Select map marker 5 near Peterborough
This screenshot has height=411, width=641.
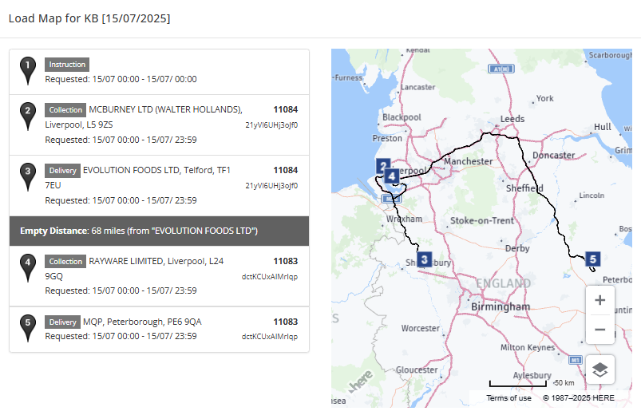593,259
